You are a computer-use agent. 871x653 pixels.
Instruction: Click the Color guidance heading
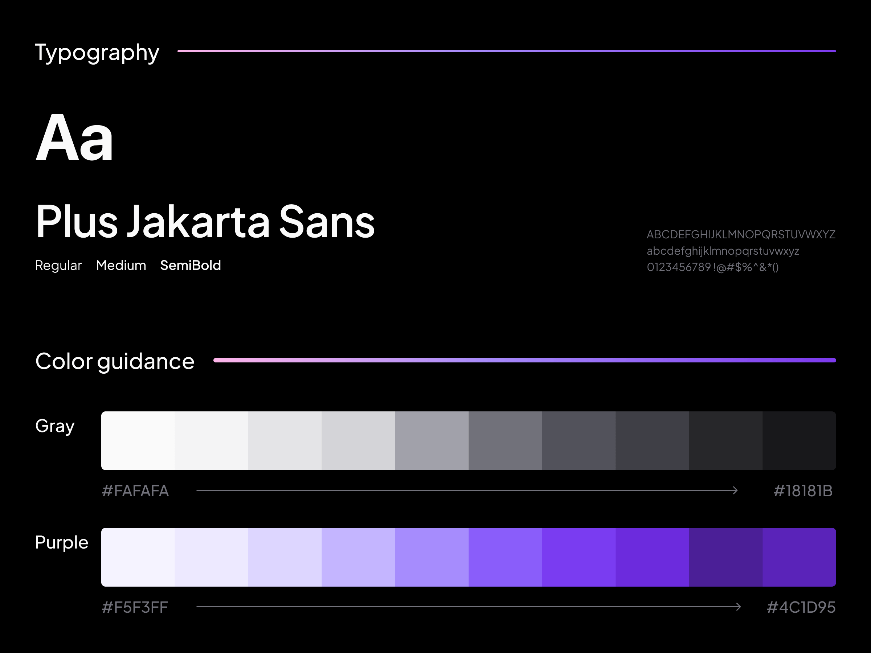coord(115,361)
